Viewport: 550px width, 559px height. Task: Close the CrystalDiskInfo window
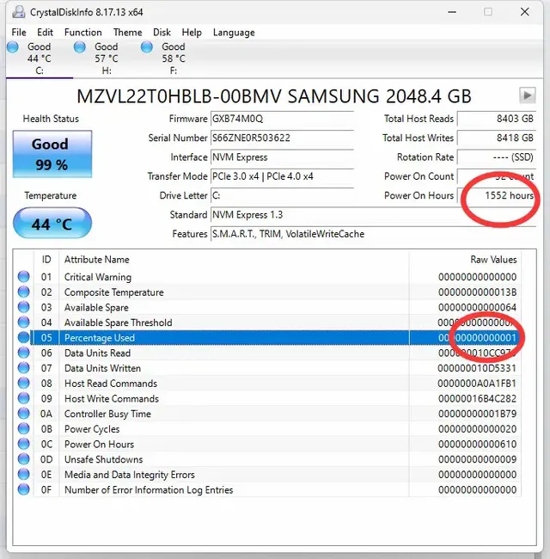click(525, 12)
